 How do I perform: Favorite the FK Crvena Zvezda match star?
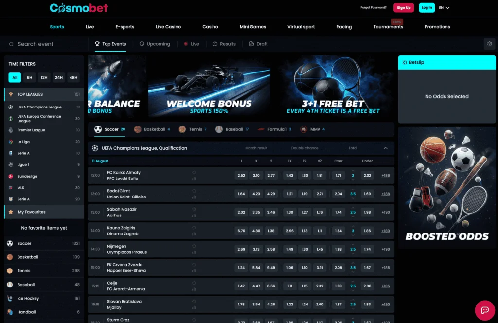194,265
